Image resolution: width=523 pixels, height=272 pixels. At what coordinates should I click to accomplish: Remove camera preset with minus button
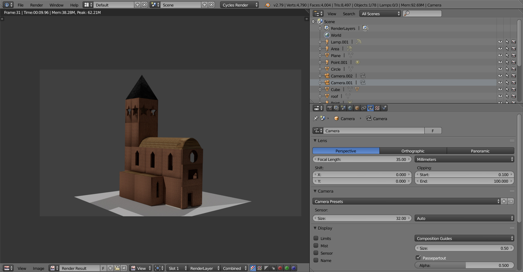511,201
